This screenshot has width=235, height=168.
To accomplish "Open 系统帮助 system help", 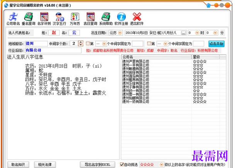I will [x=106, y=19].
